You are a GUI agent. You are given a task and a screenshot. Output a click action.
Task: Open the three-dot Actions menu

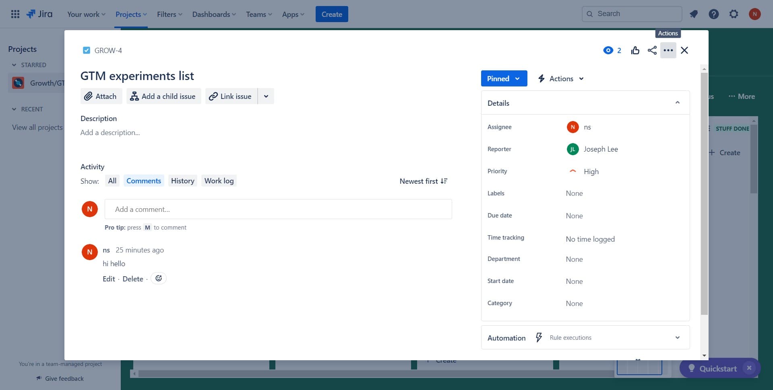point(668,50)
